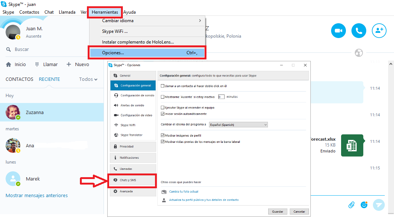Screen dimensions: 394x220
Task: Expand the Privacidad options section
Action: click(133, 147)
